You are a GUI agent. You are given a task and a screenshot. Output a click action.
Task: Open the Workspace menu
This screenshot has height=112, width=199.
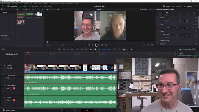(x=70, y=3)
